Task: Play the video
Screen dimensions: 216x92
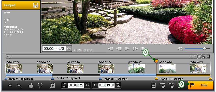Action: (127, 49)
